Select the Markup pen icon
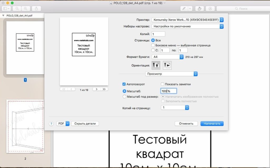This screenshot has height=168, width=270. [184, 8]
